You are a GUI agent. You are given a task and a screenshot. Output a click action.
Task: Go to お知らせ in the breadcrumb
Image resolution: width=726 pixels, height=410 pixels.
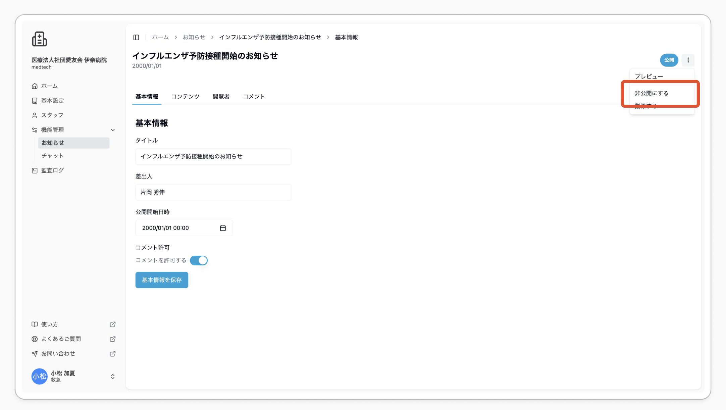[x=194, y=37]
